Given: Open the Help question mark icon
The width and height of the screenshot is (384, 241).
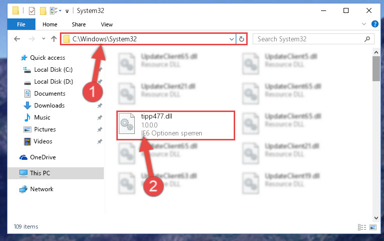Looking at the screenshot, I should (375, 24).
